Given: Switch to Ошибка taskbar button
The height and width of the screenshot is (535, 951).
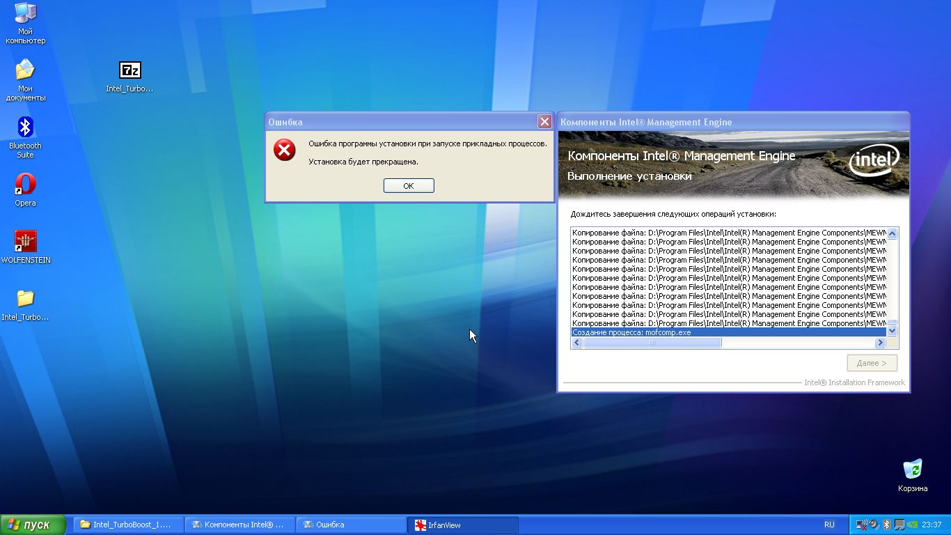Looking at the screenshot, I should tap(351, 525).
